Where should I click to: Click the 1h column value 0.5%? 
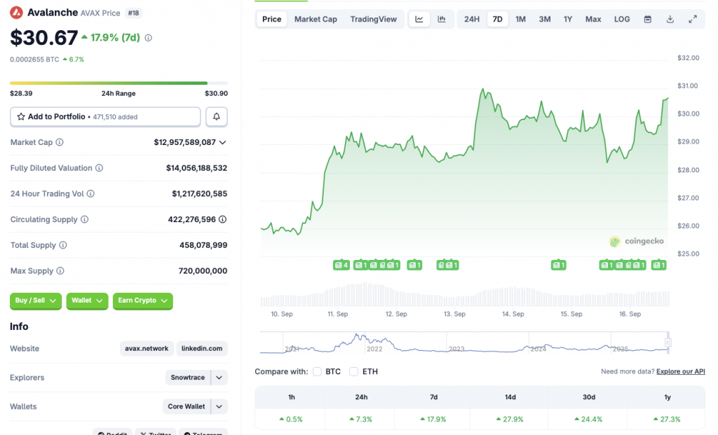291,419
